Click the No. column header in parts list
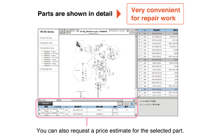 (x=145, y=30)
